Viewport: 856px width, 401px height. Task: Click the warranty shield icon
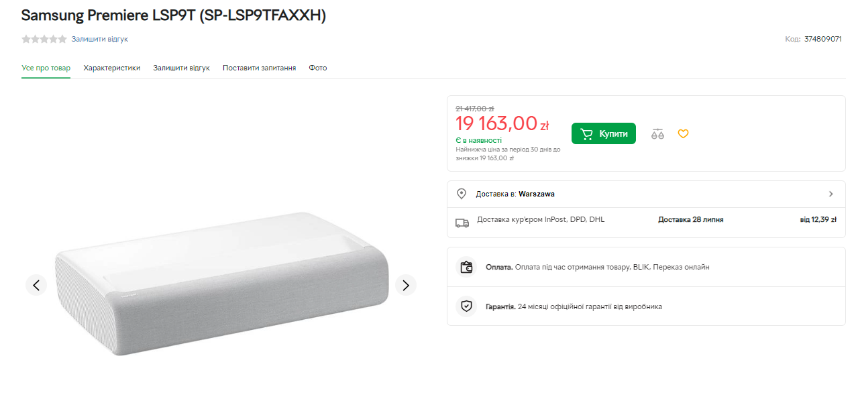(466, 306)
